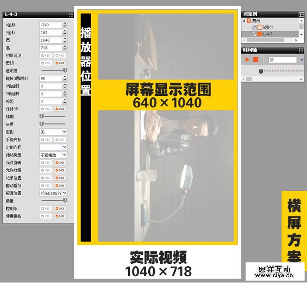
Task: Click the timeline frame input field
Action: (283, 59)
